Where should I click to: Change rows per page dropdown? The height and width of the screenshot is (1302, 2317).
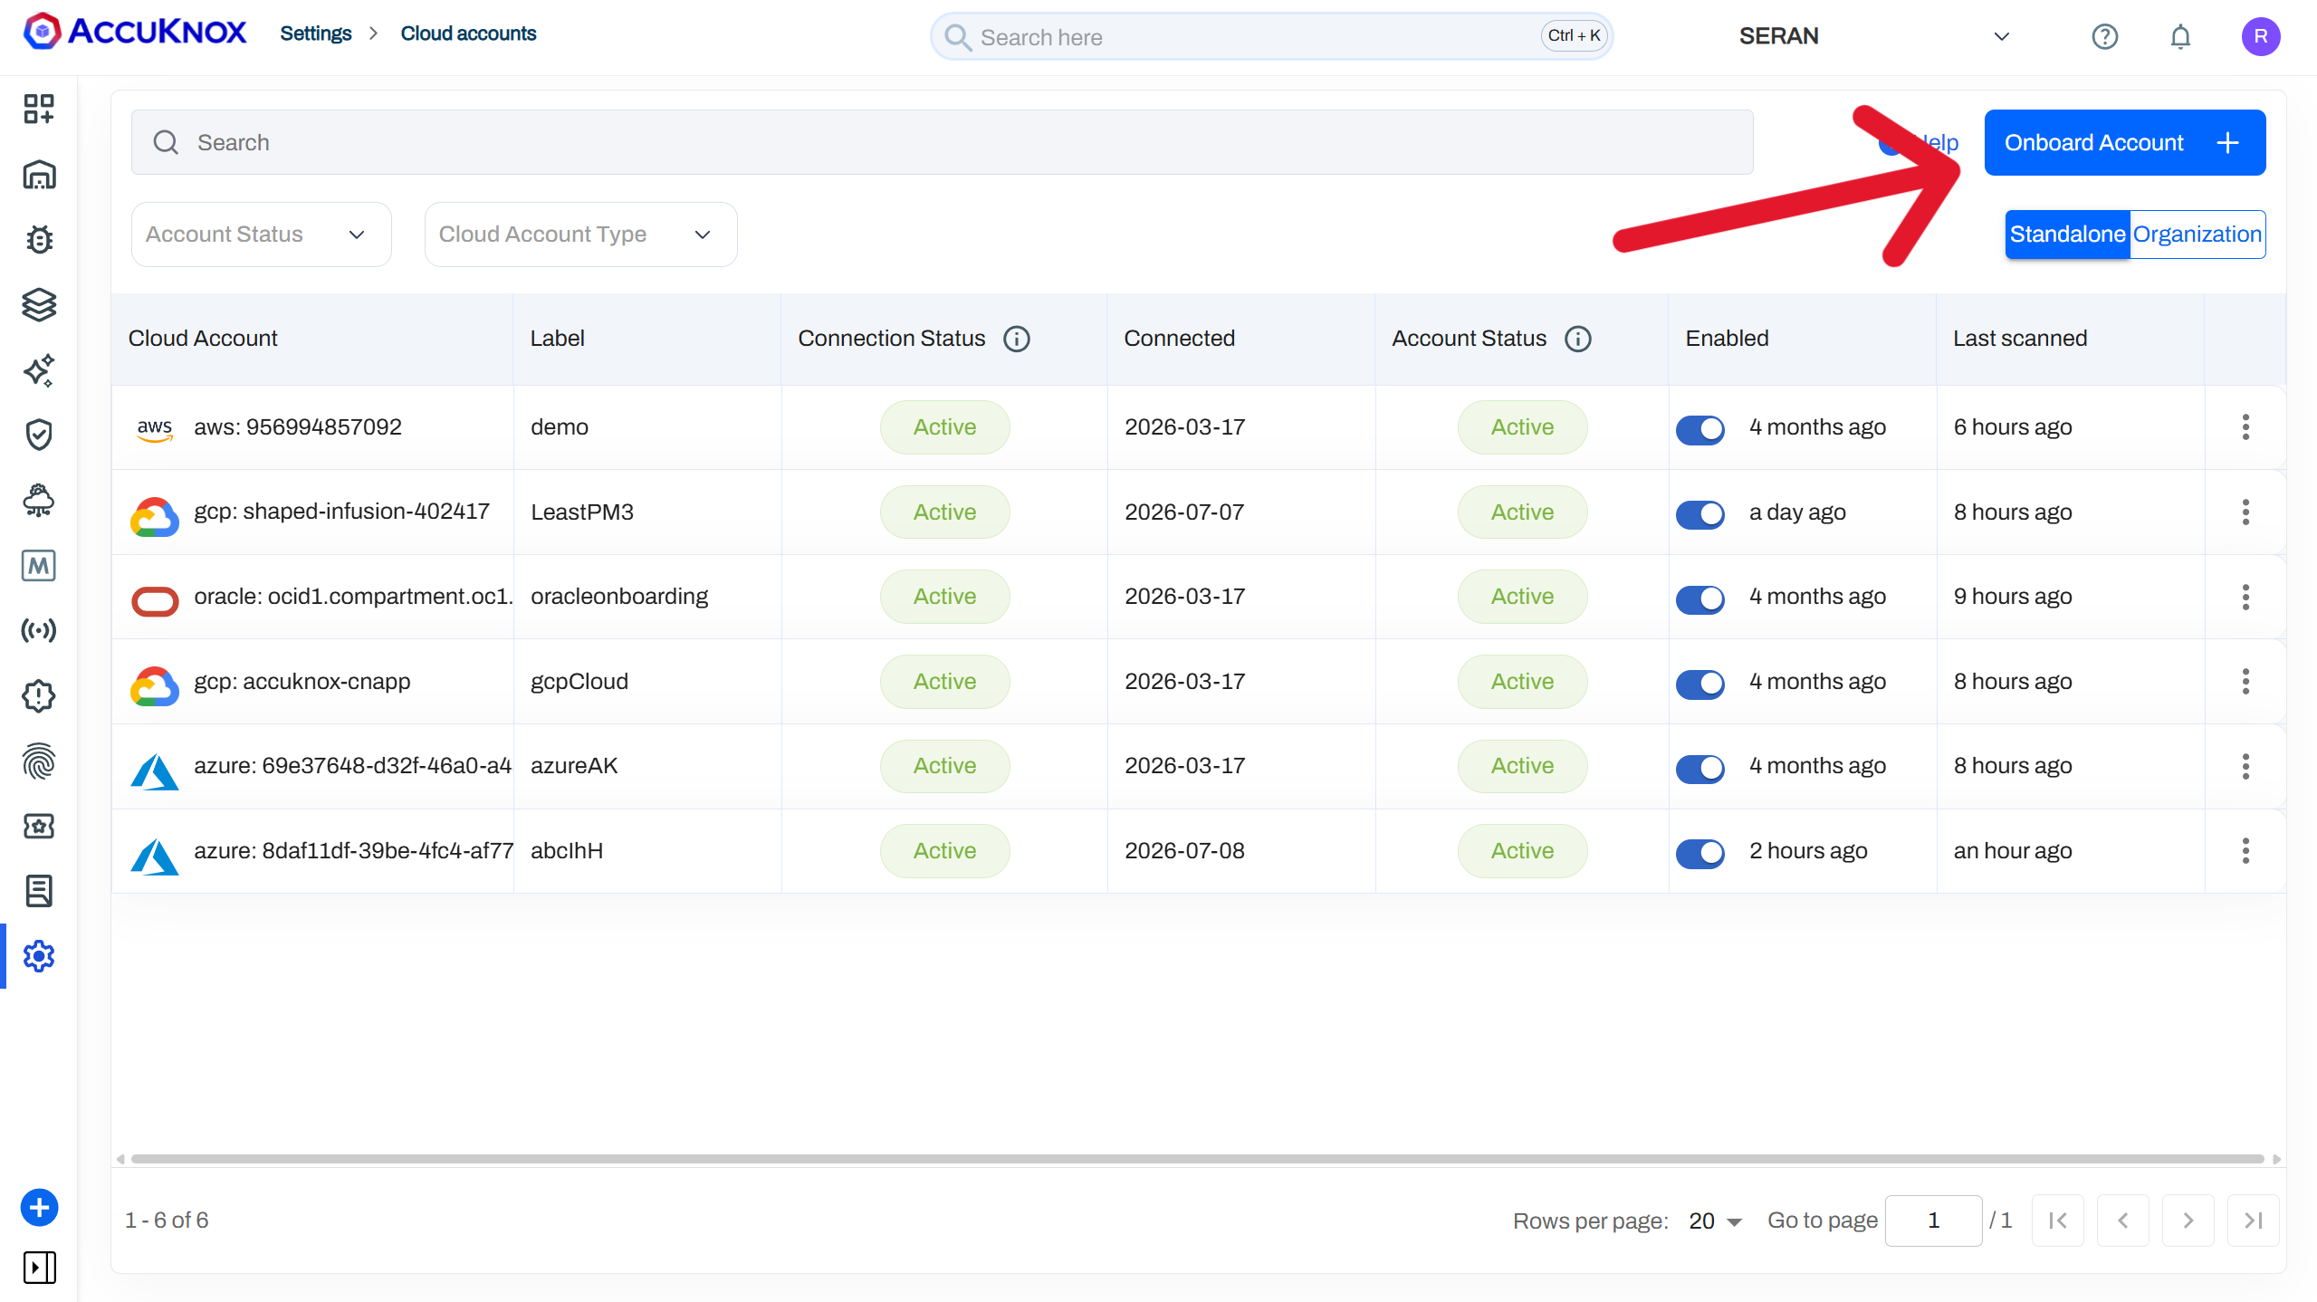(x=1715, y=1221)
